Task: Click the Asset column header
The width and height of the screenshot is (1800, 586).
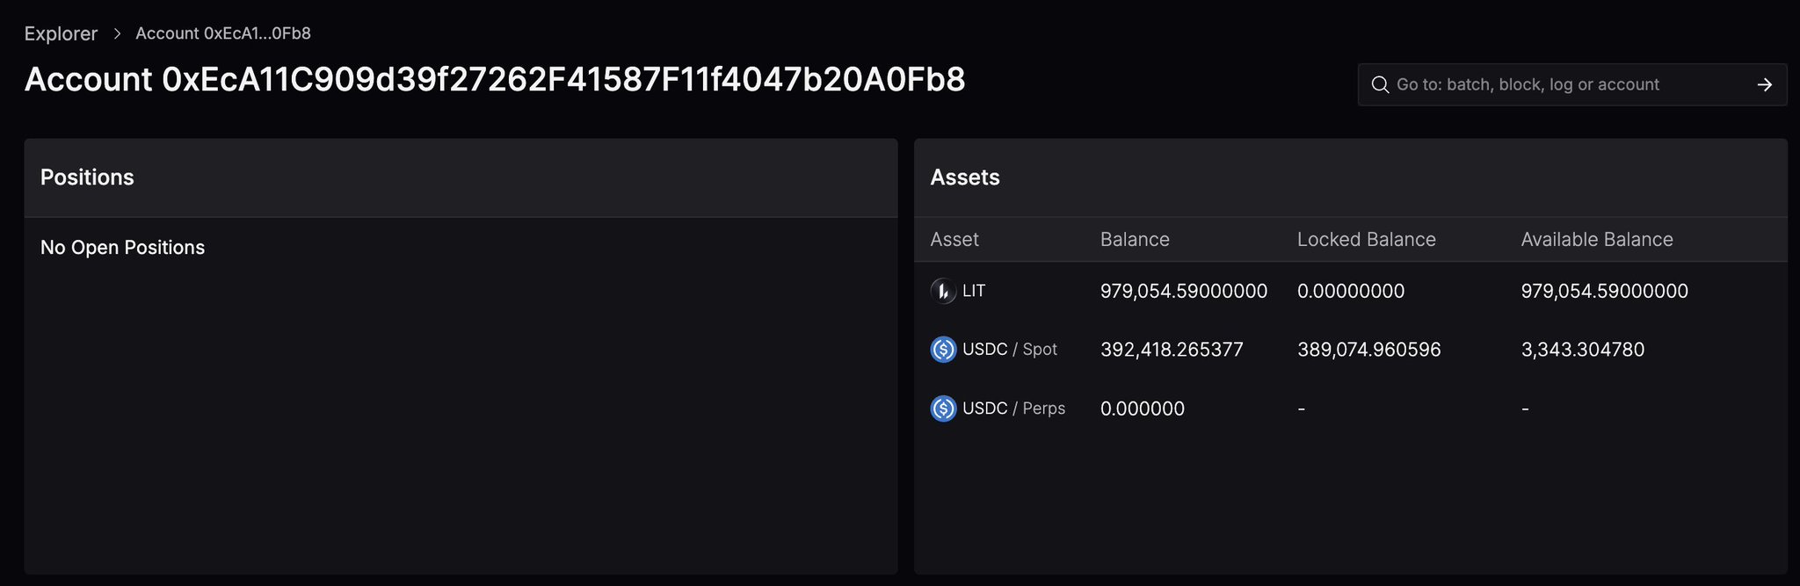Action: [x=954, y=240]
